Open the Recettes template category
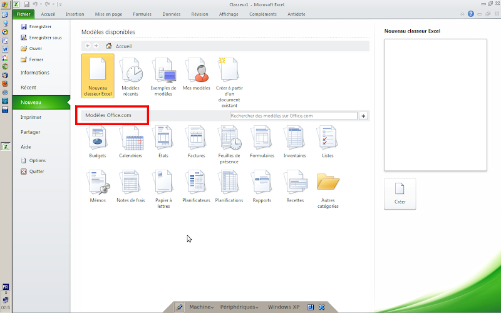The height and width of the screenshot is (313, 501). (x=295, y=187)
